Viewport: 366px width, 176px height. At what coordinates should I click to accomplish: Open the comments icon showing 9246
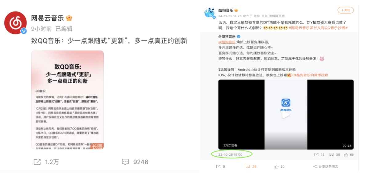coord(126,162)
